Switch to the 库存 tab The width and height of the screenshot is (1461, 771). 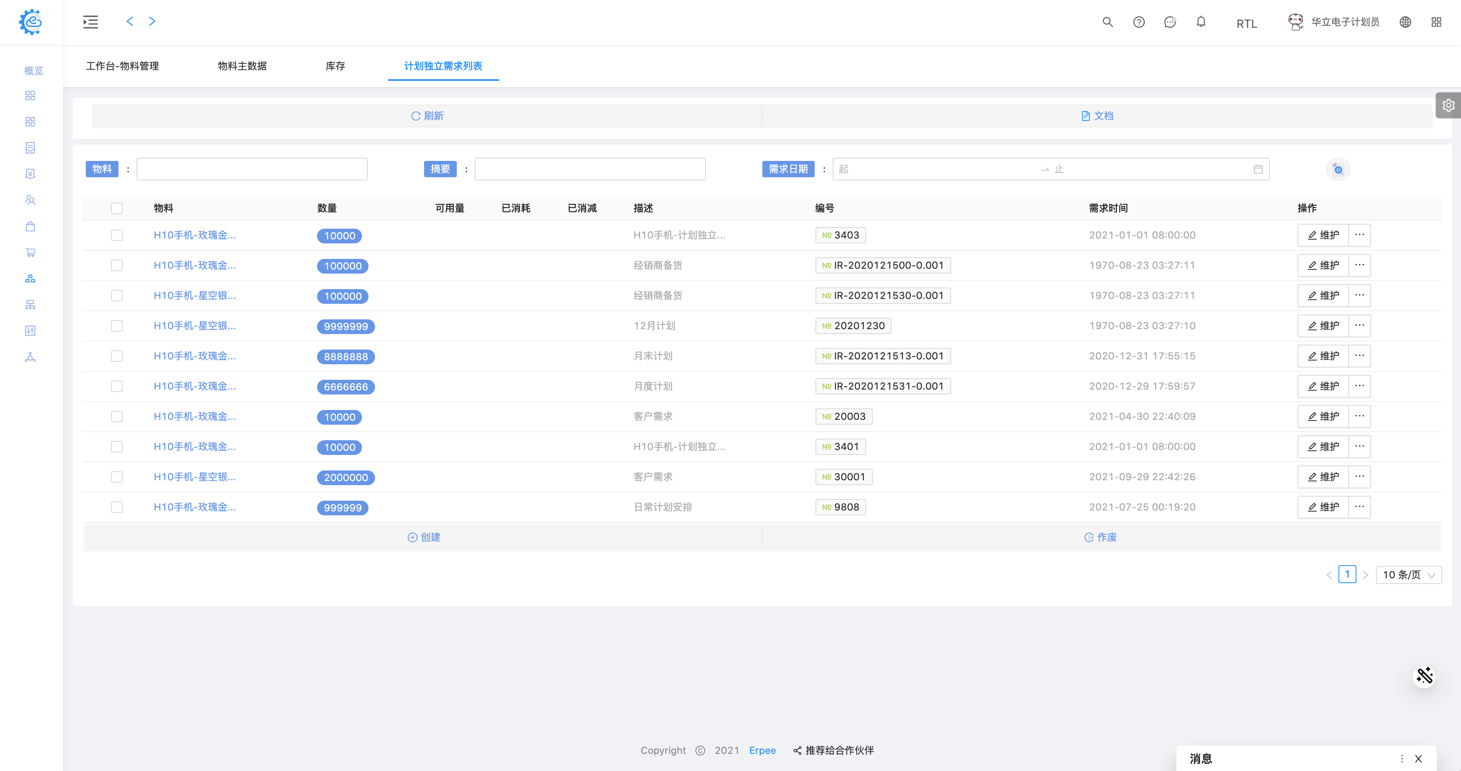point(335,66)
